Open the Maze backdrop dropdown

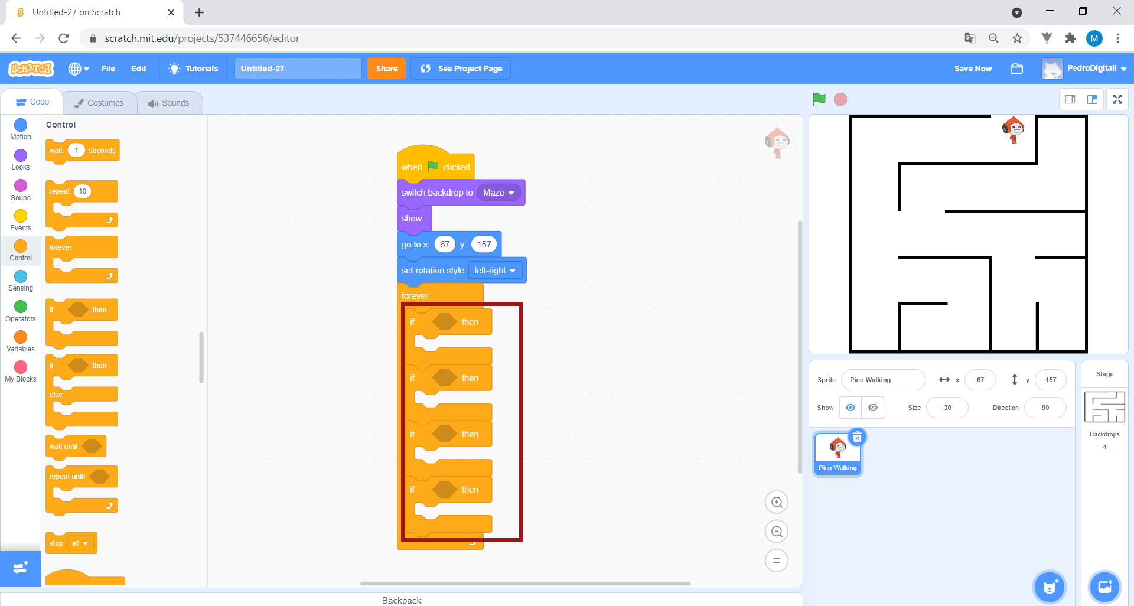498,193
